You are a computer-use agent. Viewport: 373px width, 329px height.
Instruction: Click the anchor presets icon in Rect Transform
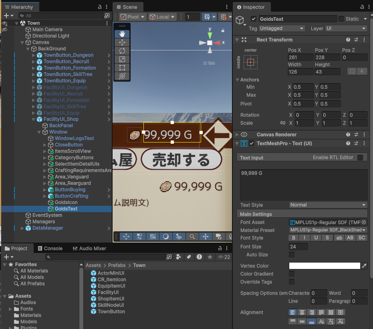pos(251,62)
